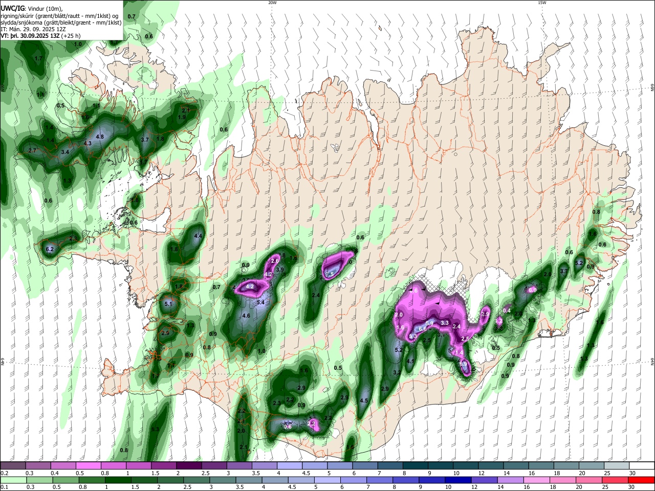Viewport: 655px width, 491px height.
Task: Click the UWC/IG title text
Action: point(12,9)
